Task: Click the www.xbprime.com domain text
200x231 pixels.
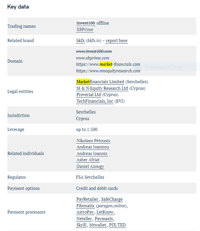Action: [x=93, y=58]
